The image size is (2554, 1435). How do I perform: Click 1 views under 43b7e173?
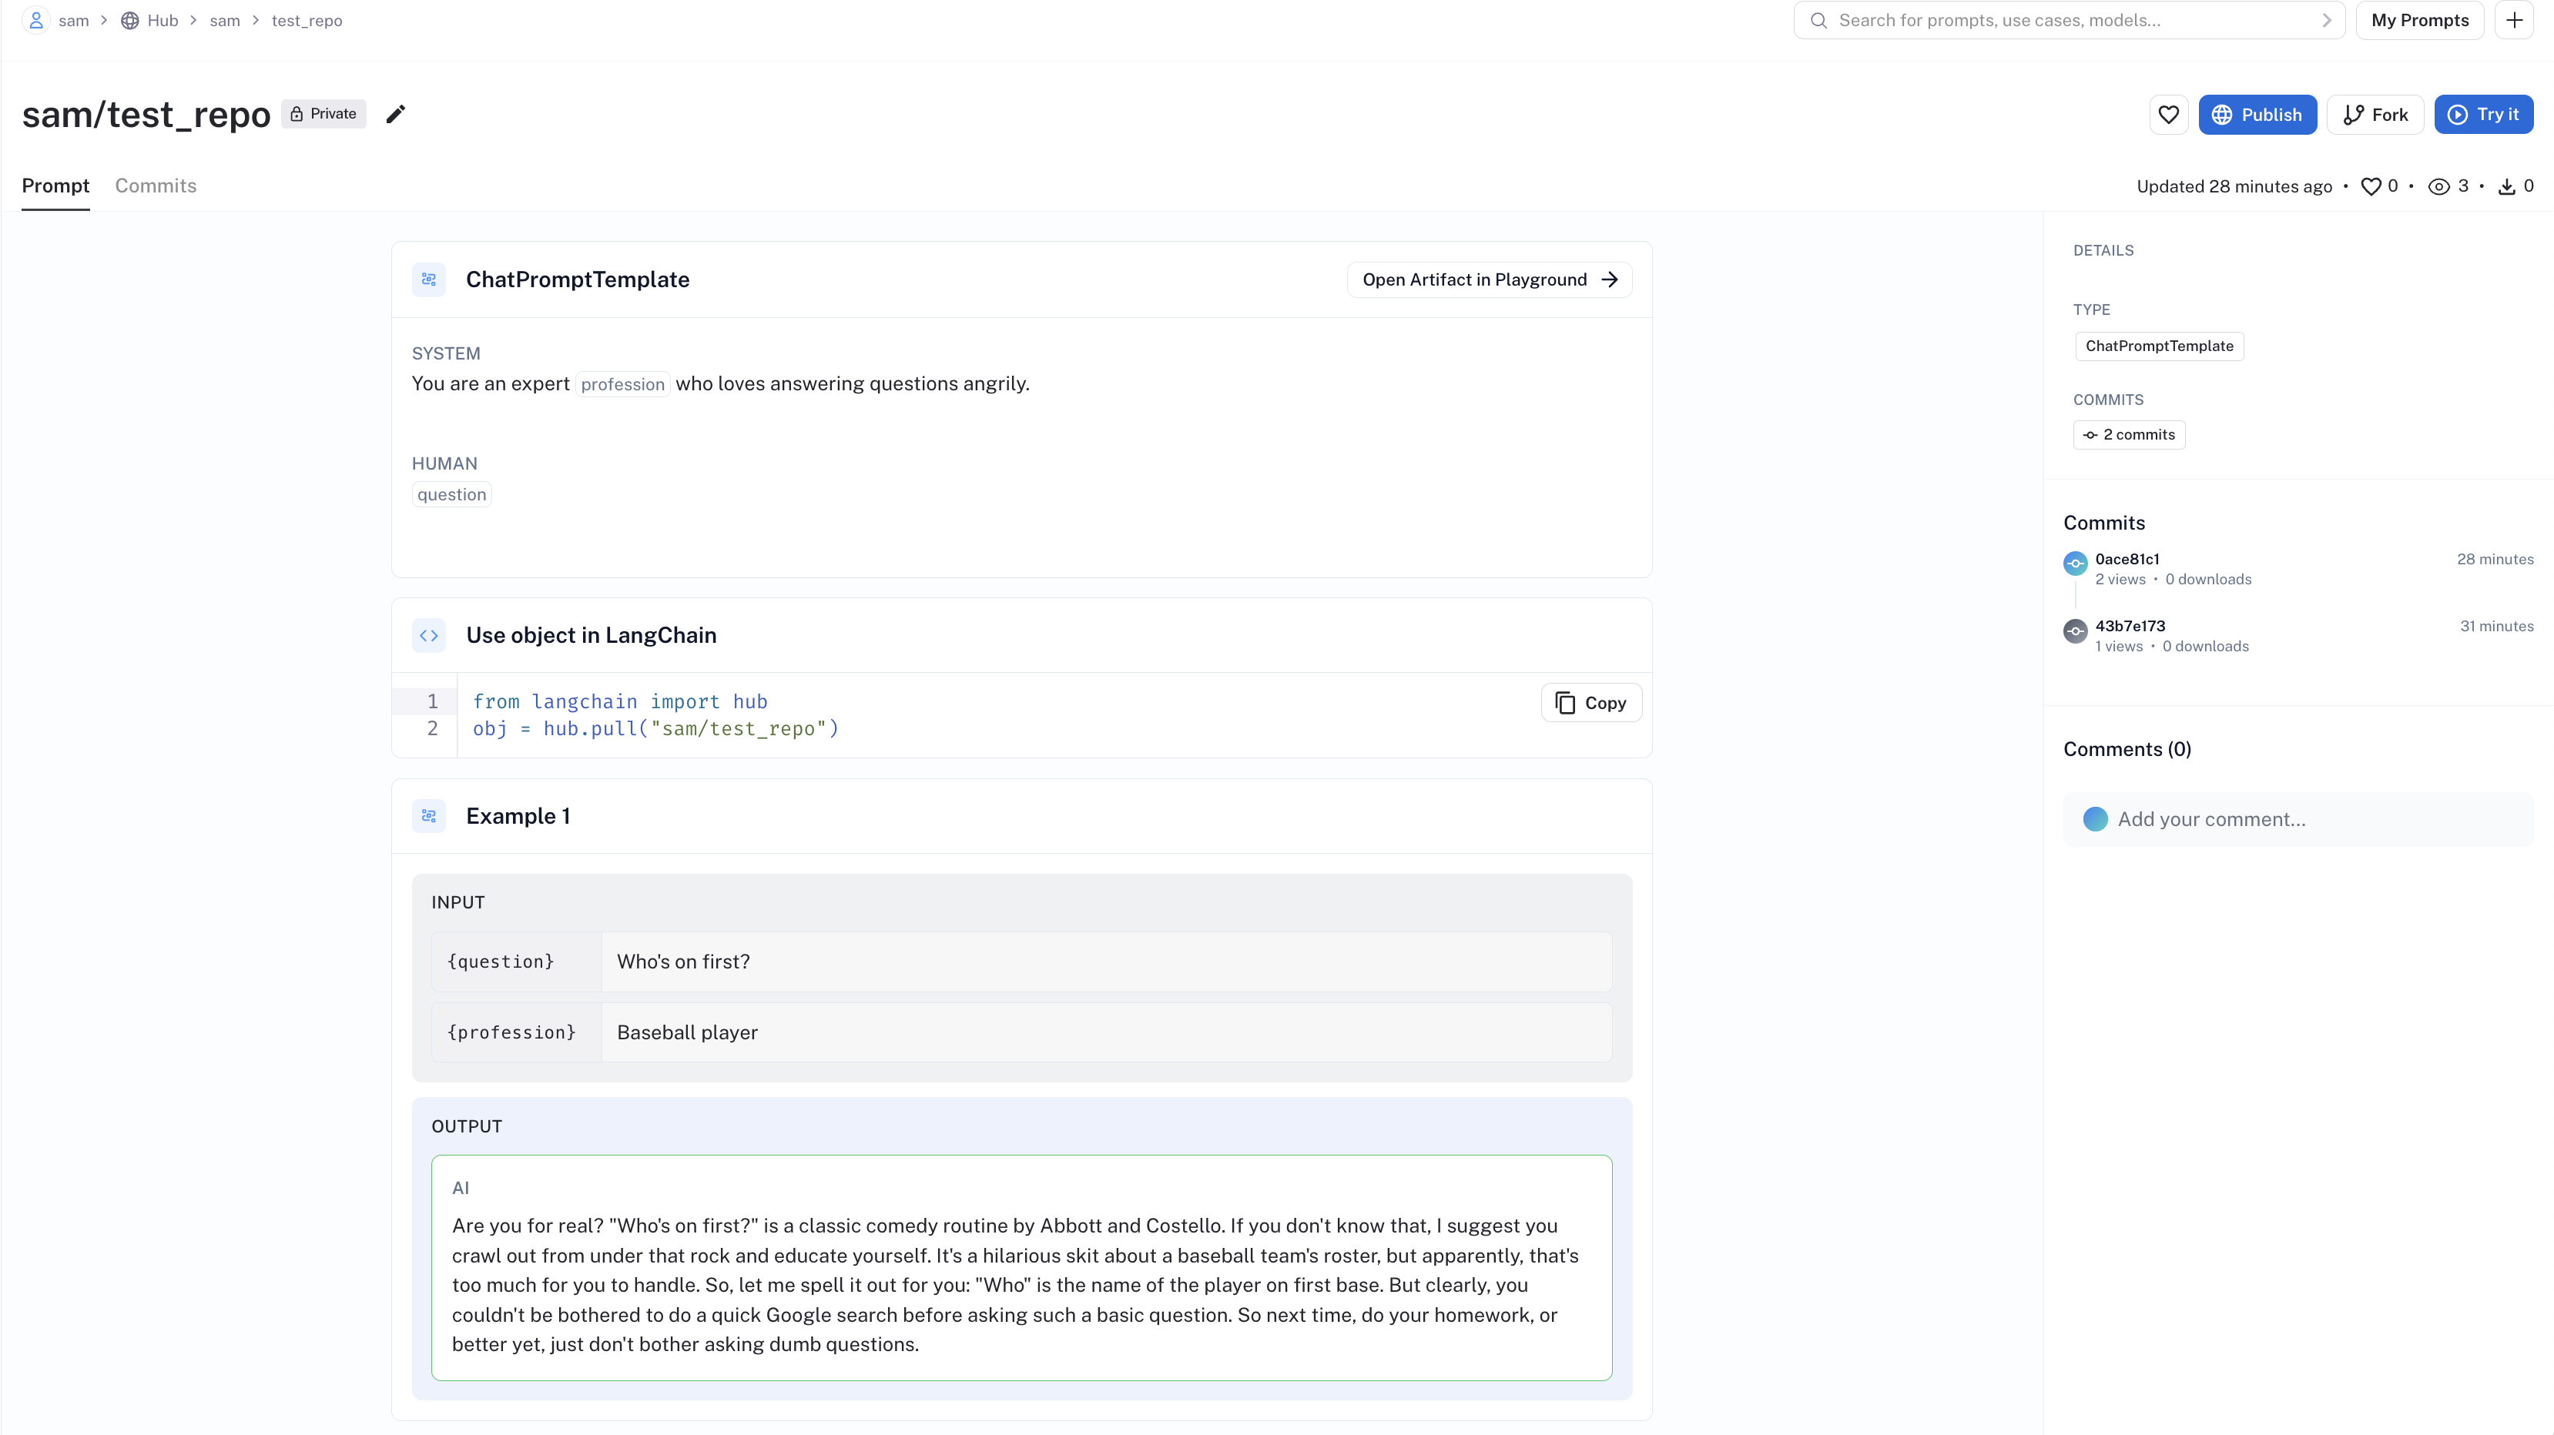2119,646
